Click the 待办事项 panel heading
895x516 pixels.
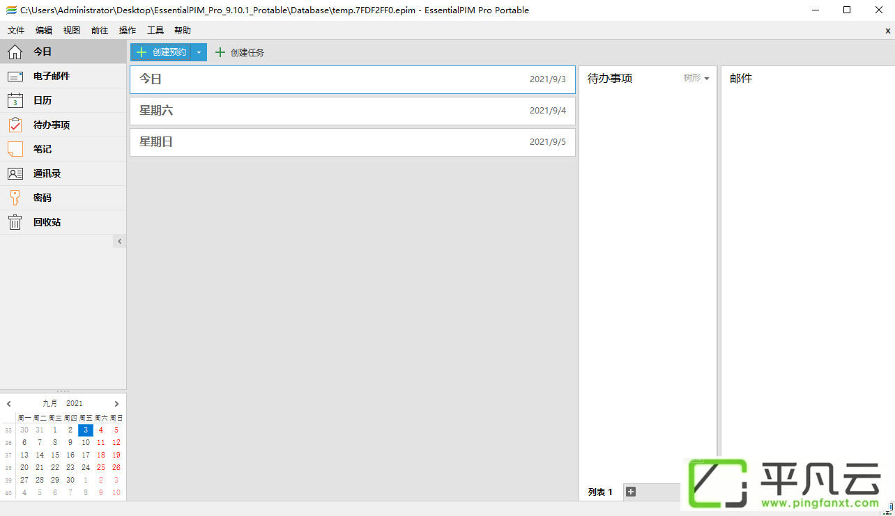point(610,78)
